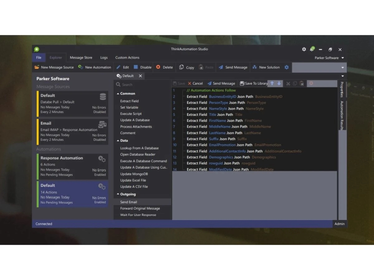Screen dimensions: 374x280
Task: Click New Message Source toolbar button
Action: (x=54, y=67)
